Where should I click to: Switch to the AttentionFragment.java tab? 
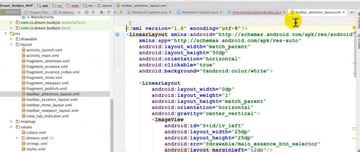[200, 12]
